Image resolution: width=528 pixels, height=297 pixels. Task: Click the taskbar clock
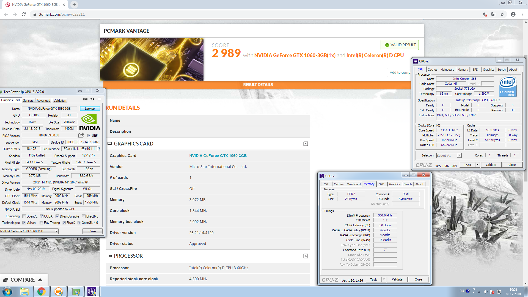point(513,292)
